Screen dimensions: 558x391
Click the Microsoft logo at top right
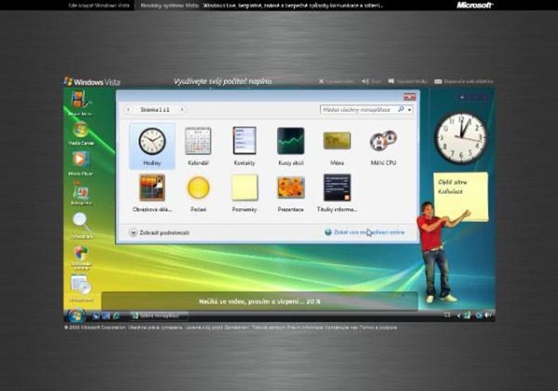click(475, 5)
